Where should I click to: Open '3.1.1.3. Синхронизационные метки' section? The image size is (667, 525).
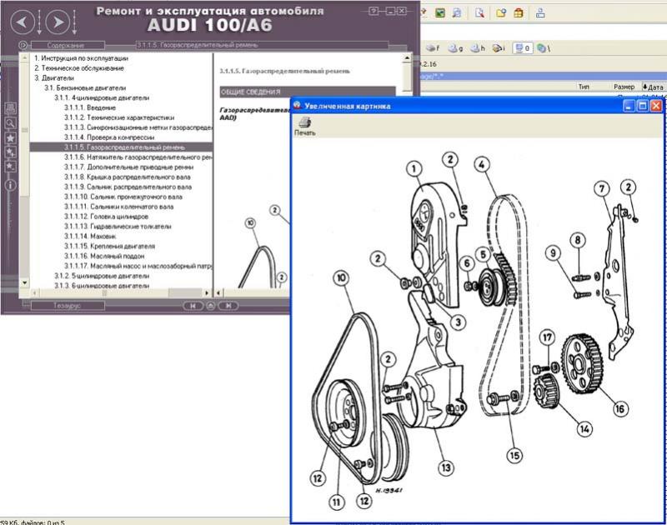click(138, 127)
